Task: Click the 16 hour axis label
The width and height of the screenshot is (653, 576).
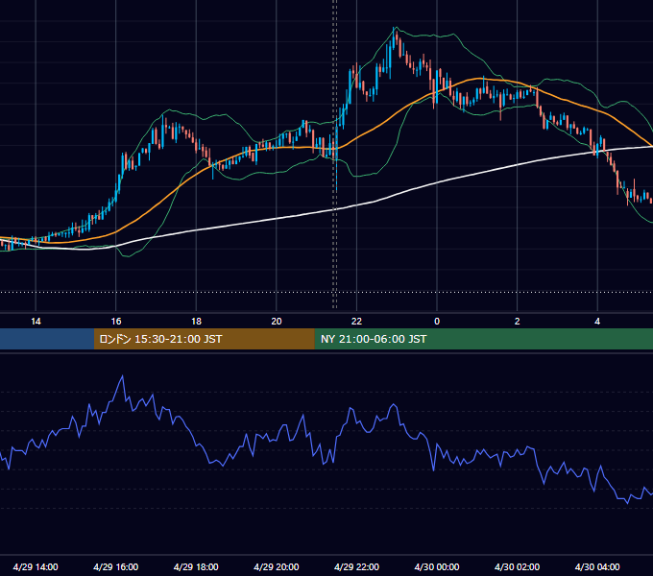Action: [116, 322]
